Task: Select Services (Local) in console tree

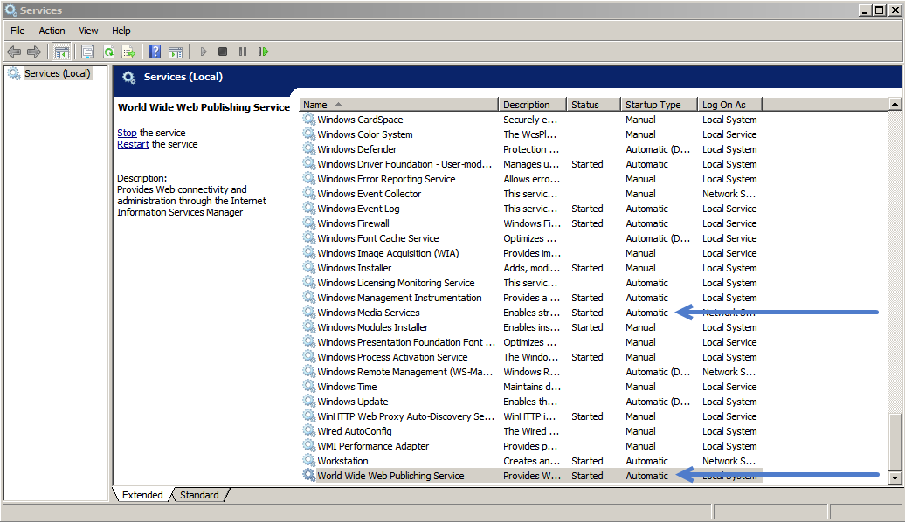Action: coord(57,73)
